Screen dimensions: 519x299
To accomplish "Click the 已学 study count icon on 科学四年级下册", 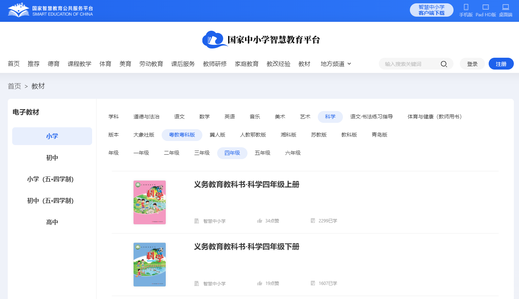I will click(x=312, y=283).
